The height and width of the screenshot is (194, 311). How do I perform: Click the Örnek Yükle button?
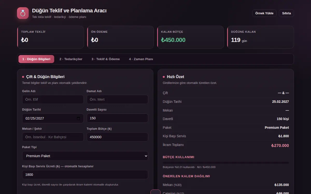click(264, 13)
